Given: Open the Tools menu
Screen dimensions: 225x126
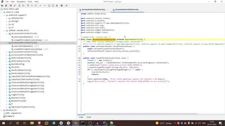Looking at the screenshot, I should [x=30, y=1].
